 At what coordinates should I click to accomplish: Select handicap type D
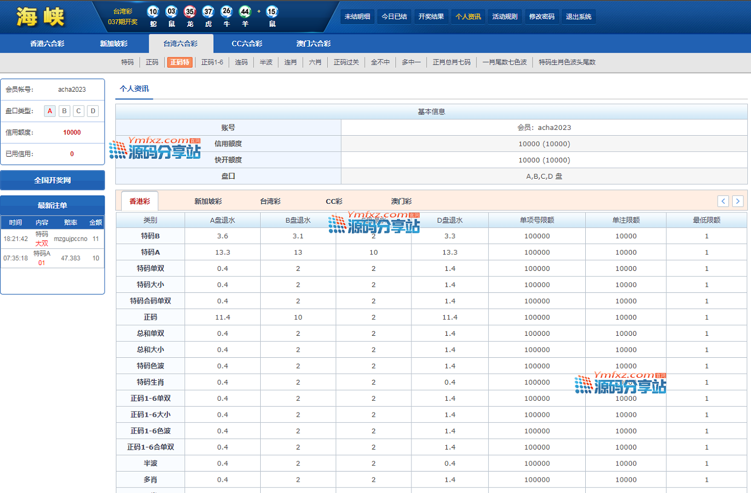pyautogui.click(x=93, y=111)
